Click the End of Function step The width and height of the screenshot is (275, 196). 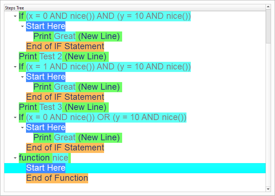coord(57,178)
